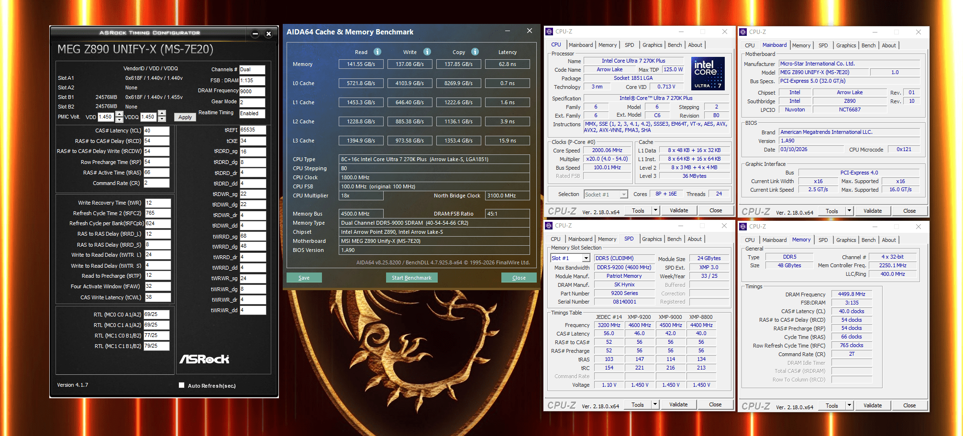Click the Read info icon in AIDA64
Image resolution: width=963 pixels, height=436 pixels.
click(x=377, y=52)
